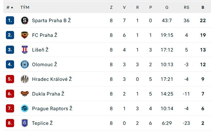The height and width of the screenshot is (133, 211).
Task: Click the Hradec Králové Ž team logo
Action: (25, 79)
